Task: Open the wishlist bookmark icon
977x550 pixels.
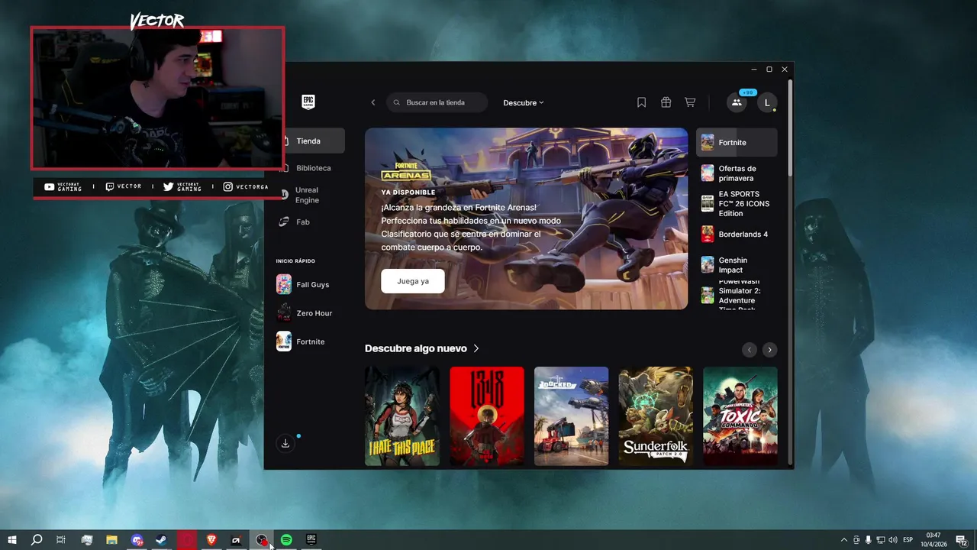Action: [x=641, y=102]
